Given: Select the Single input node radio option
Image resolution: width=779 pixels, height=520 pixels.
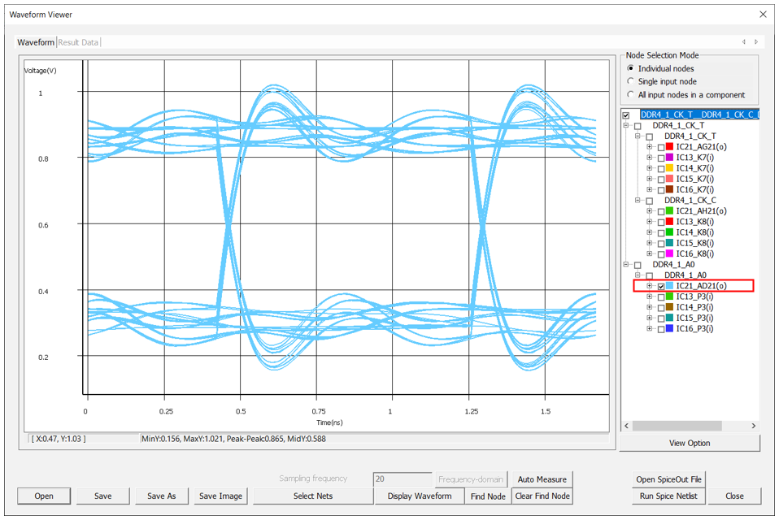Looking at the screenshot, I should 630,81.
